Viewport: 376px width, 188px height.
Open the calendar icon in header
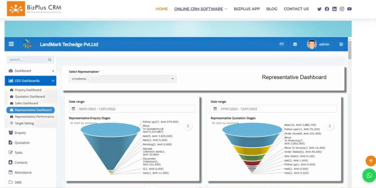coord(295,44)
